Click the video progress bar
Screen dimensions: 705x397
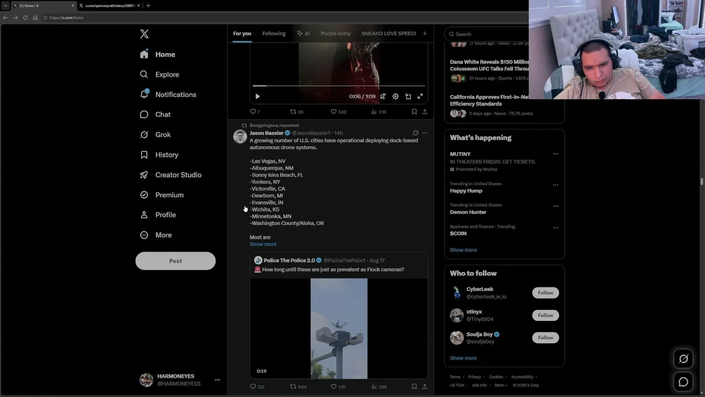339,86
